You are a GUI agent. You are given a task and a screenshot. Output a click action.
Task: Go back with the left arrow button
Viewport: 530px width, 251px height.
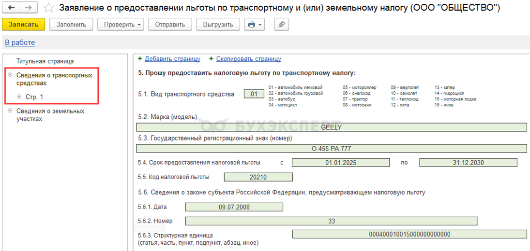pos(11,7)
